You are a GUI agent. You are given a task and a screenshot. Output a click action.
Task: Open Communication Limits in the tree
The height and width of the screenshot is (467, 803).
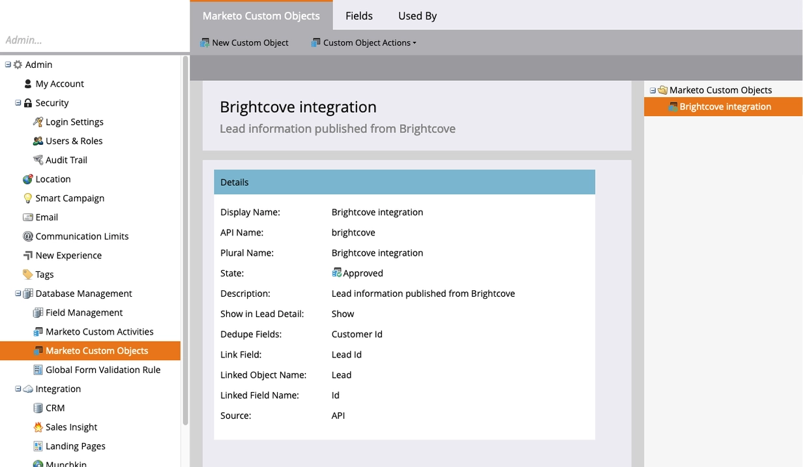tap(82, 236)
